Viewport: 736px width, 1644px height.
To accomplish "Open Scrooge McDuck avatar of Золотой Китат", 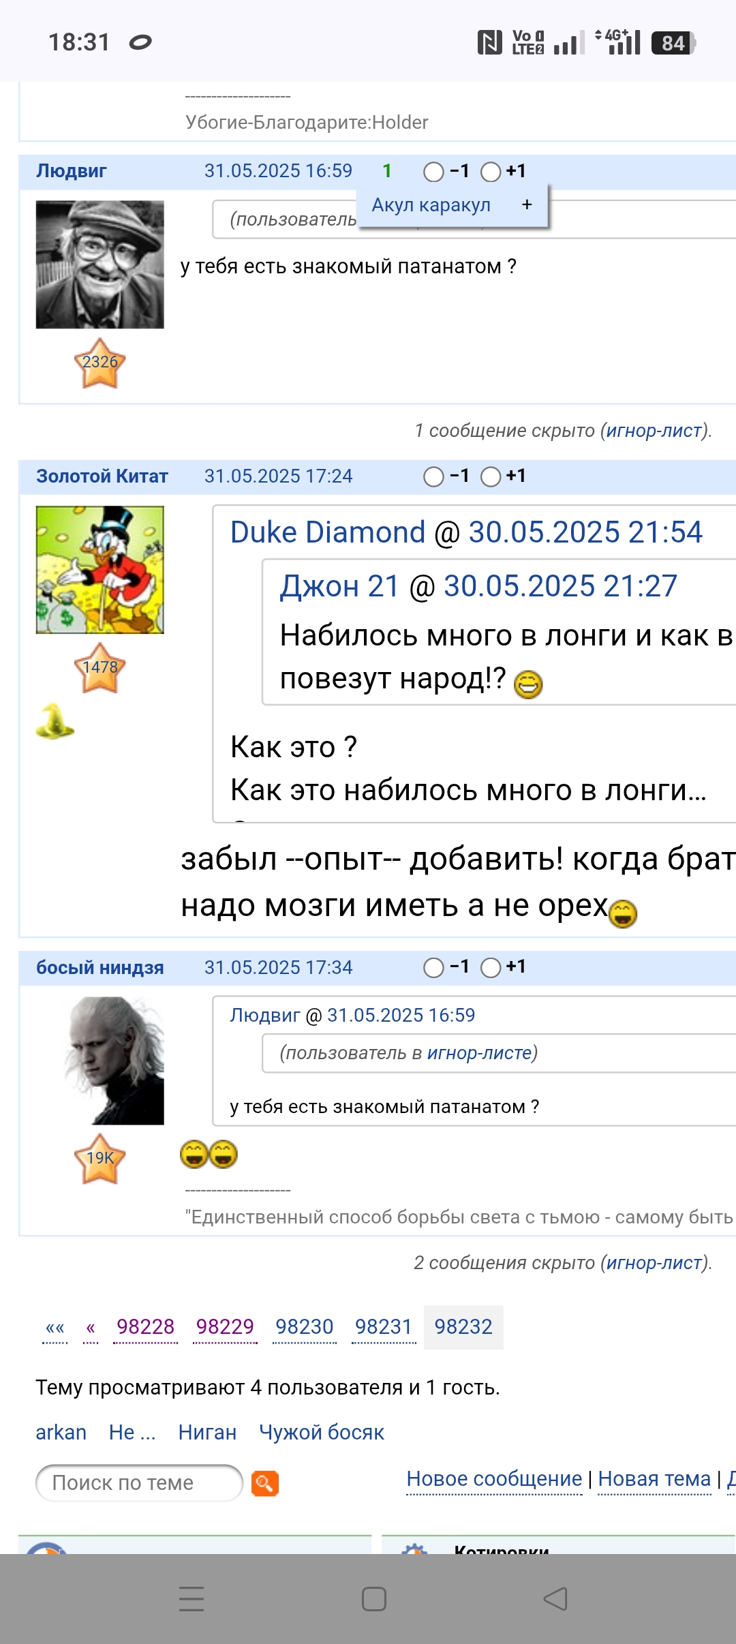I will [100, 570].
